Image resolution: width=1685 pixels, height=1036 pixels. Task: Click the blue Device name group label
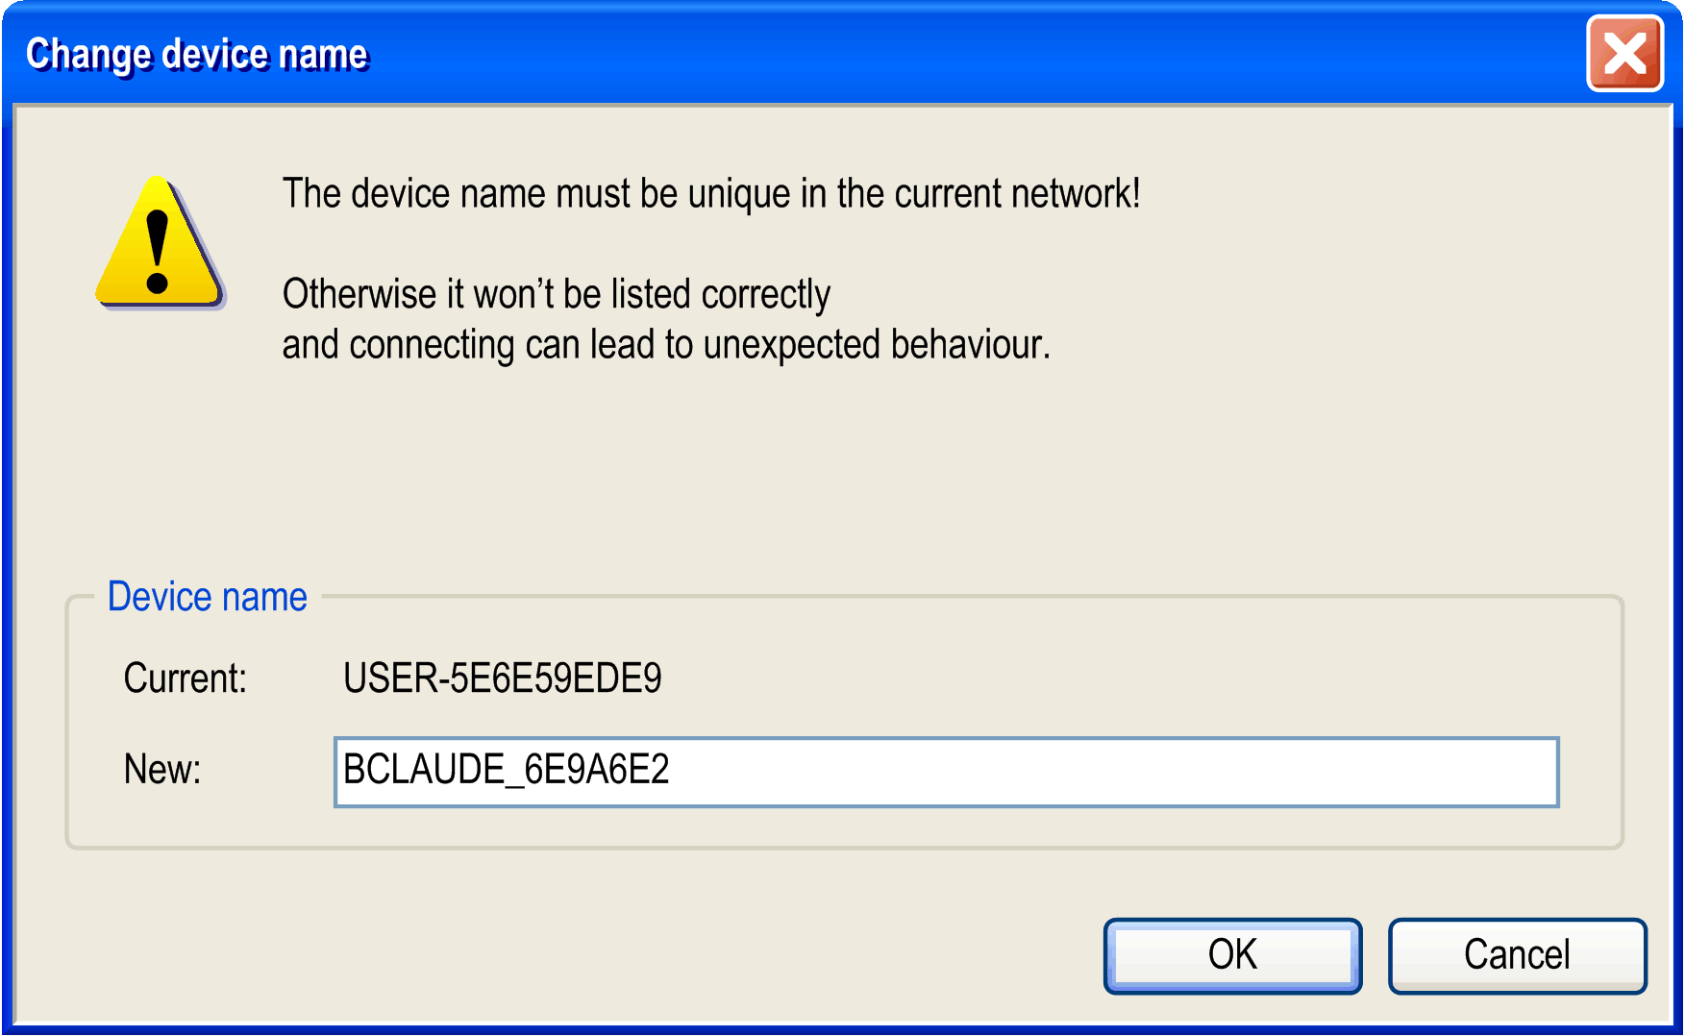coord(208,597)
